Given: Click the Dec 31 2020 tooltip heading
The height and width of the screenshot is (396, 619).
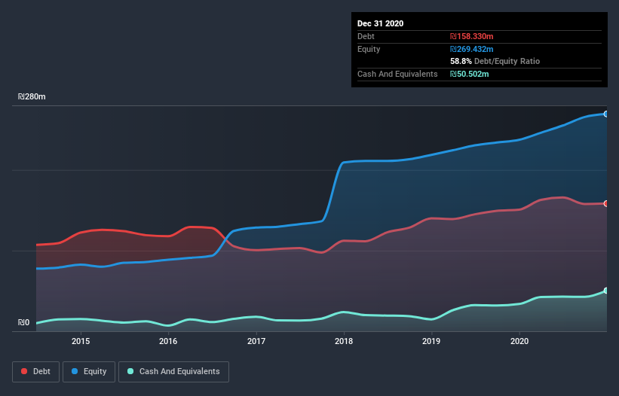Looking at the screenshot, I should (380, 23).
